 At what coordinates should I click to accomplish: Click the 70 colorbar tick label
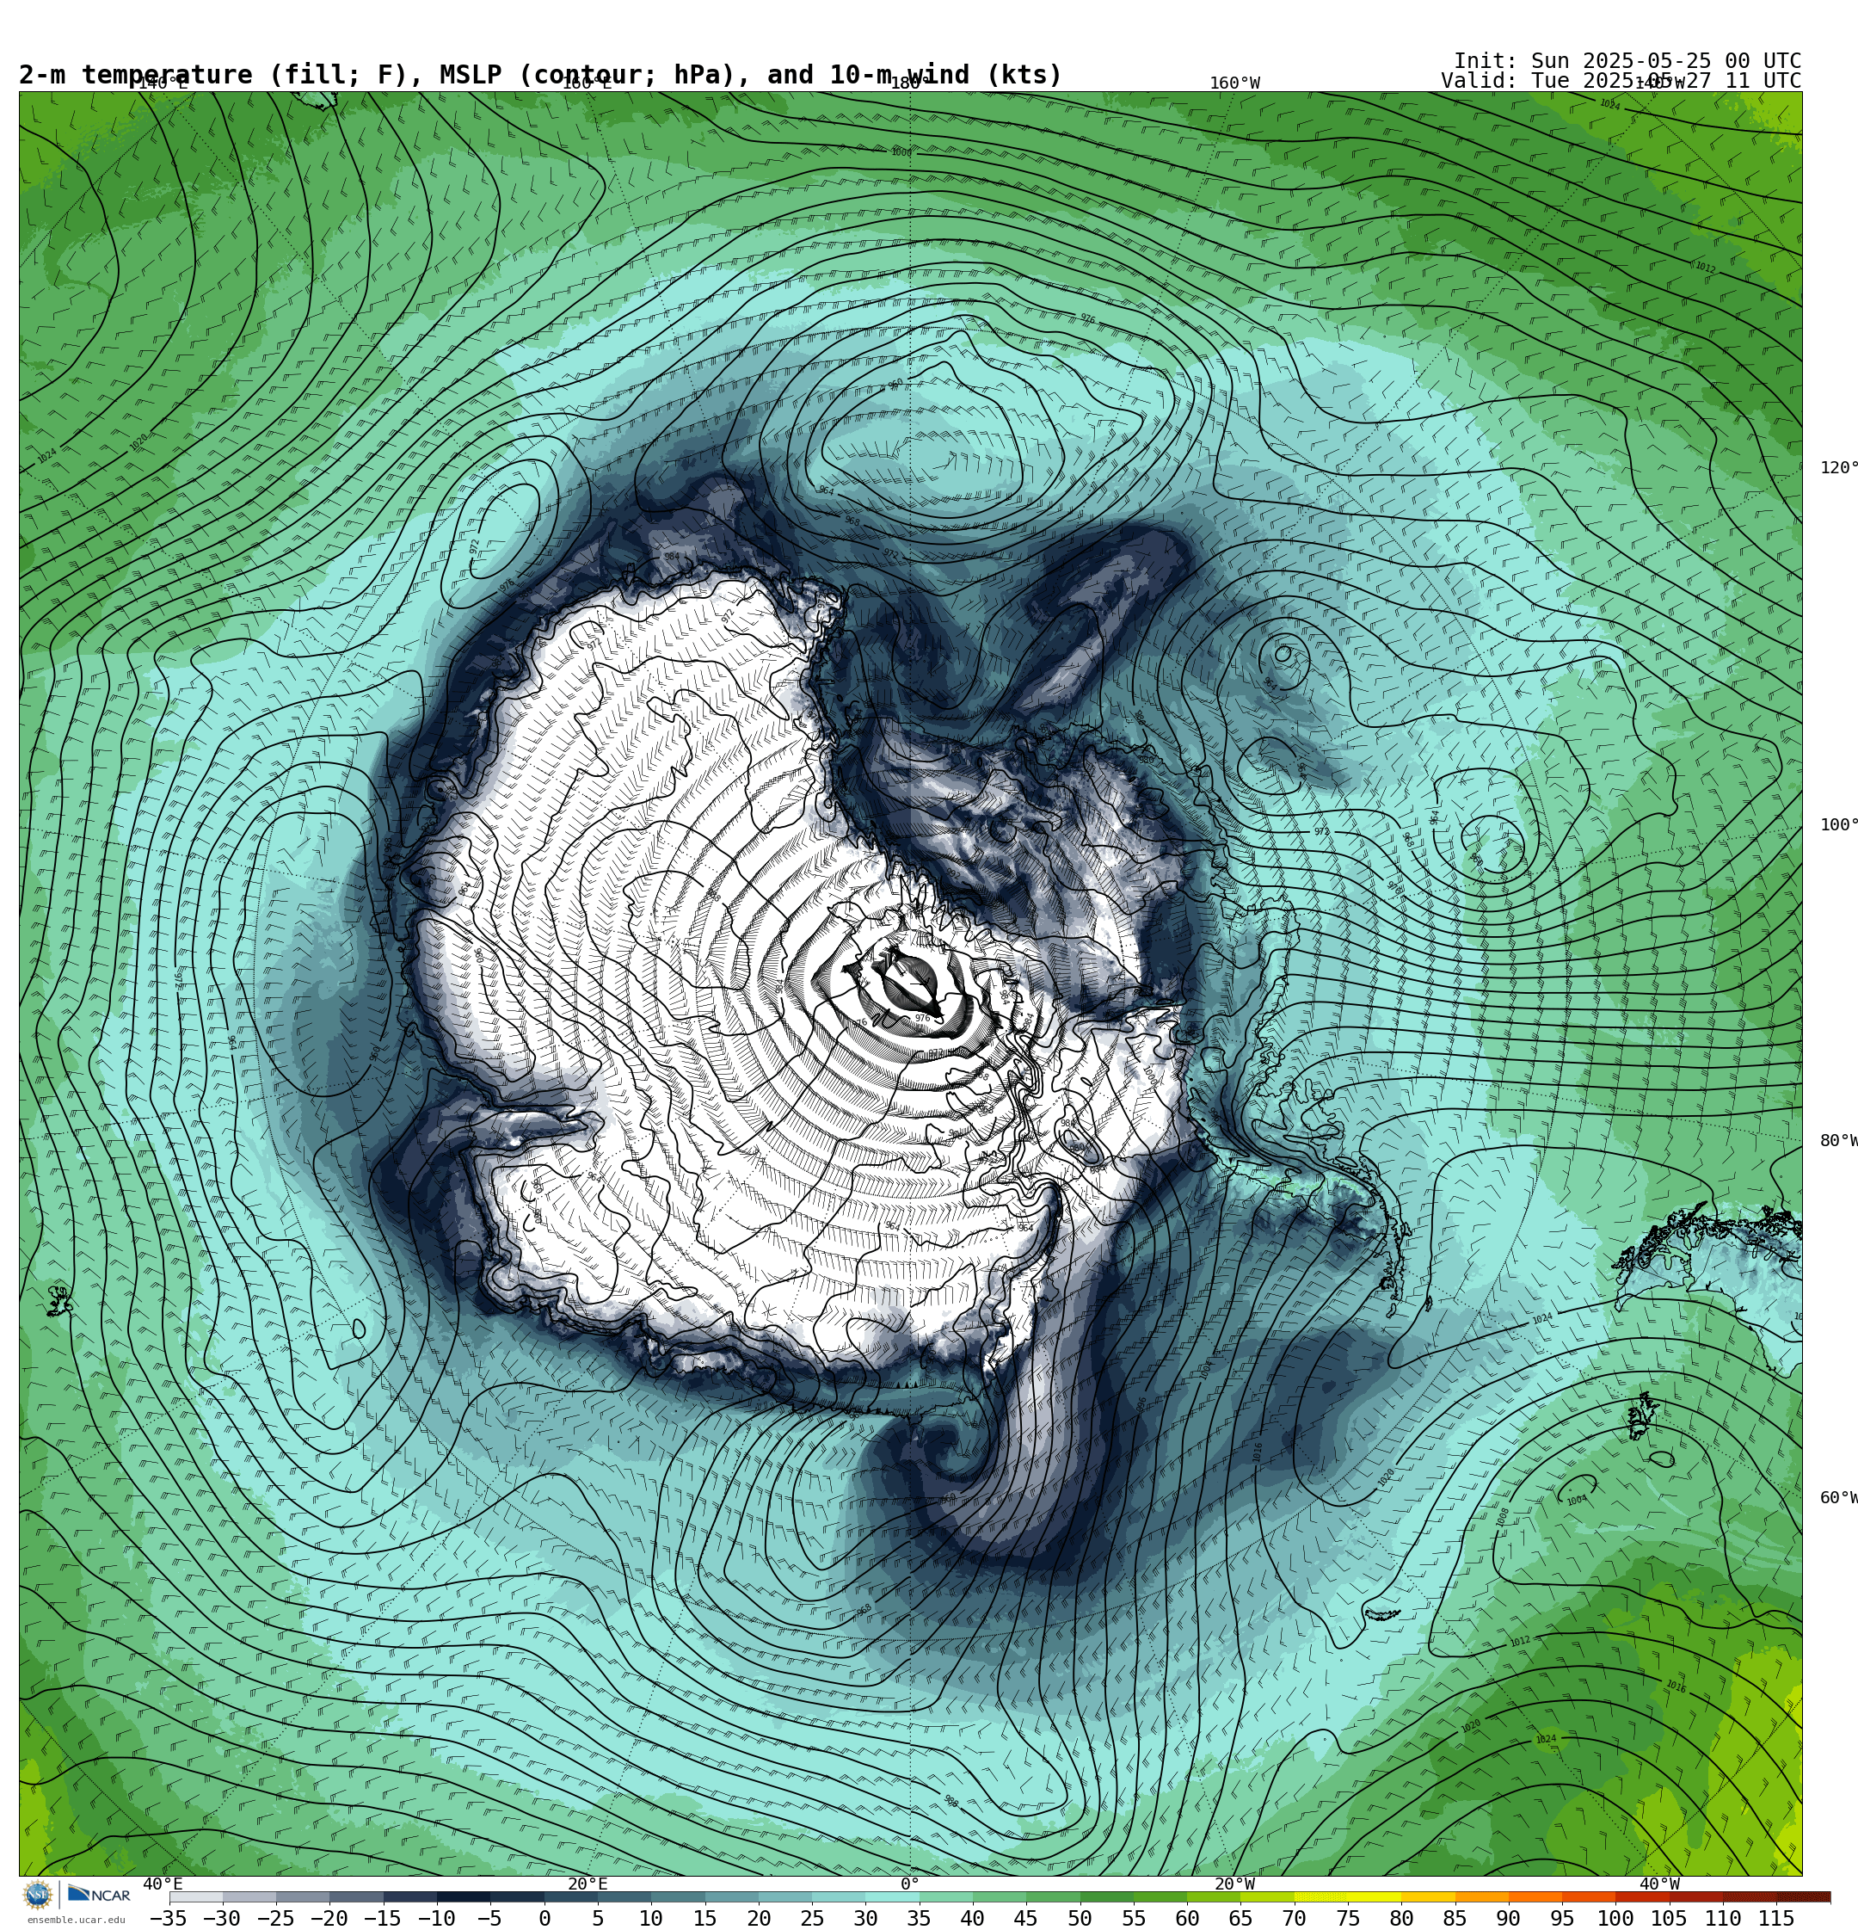coord(1295,1918)
